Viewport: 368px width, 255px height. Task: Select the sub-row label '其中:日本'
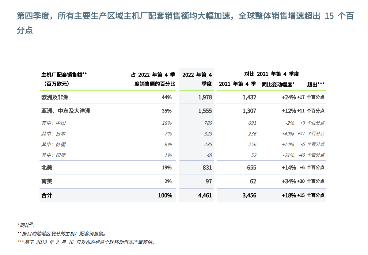point(53,134)
